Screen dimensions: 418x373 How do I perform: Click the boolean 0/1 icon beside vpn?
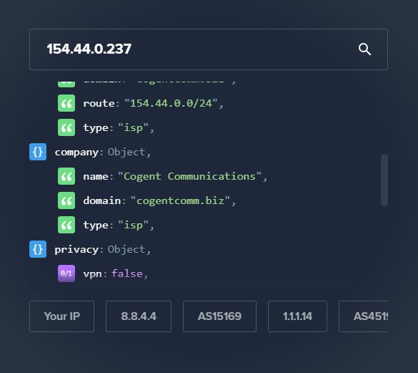click(66, 273)
